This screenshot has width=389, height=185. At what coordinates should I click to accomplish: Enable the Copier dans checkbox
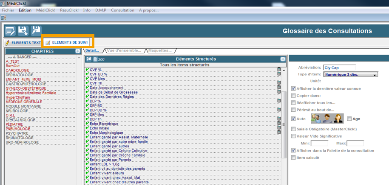293,96
